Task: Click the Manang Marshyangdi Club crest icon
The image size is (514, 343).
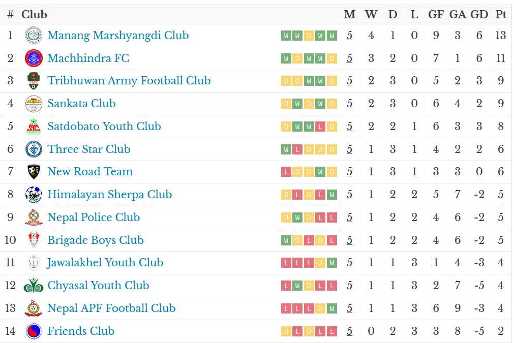Action: click(x=34, y=36)
